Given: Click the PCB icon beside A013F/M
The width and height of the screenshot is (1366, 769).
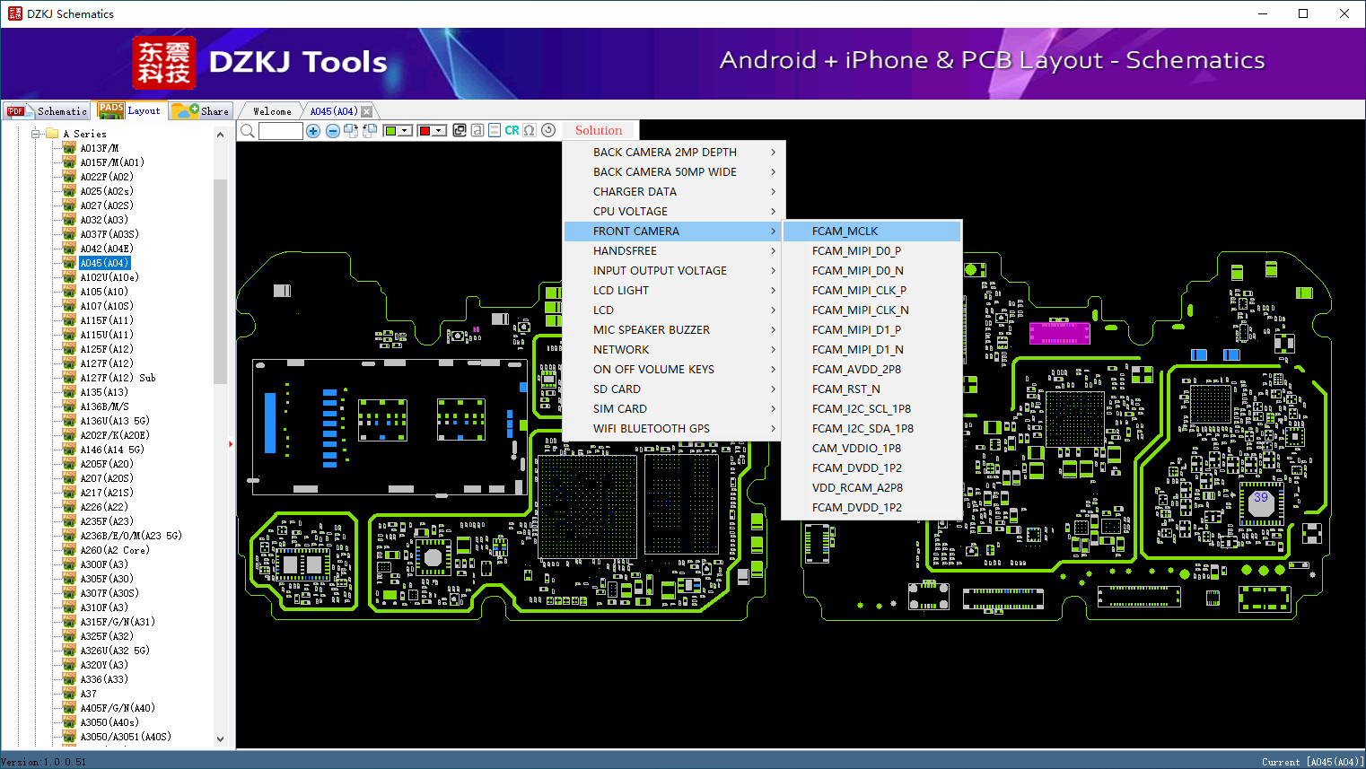Looking at the screenshot, I should click(69, 148).
